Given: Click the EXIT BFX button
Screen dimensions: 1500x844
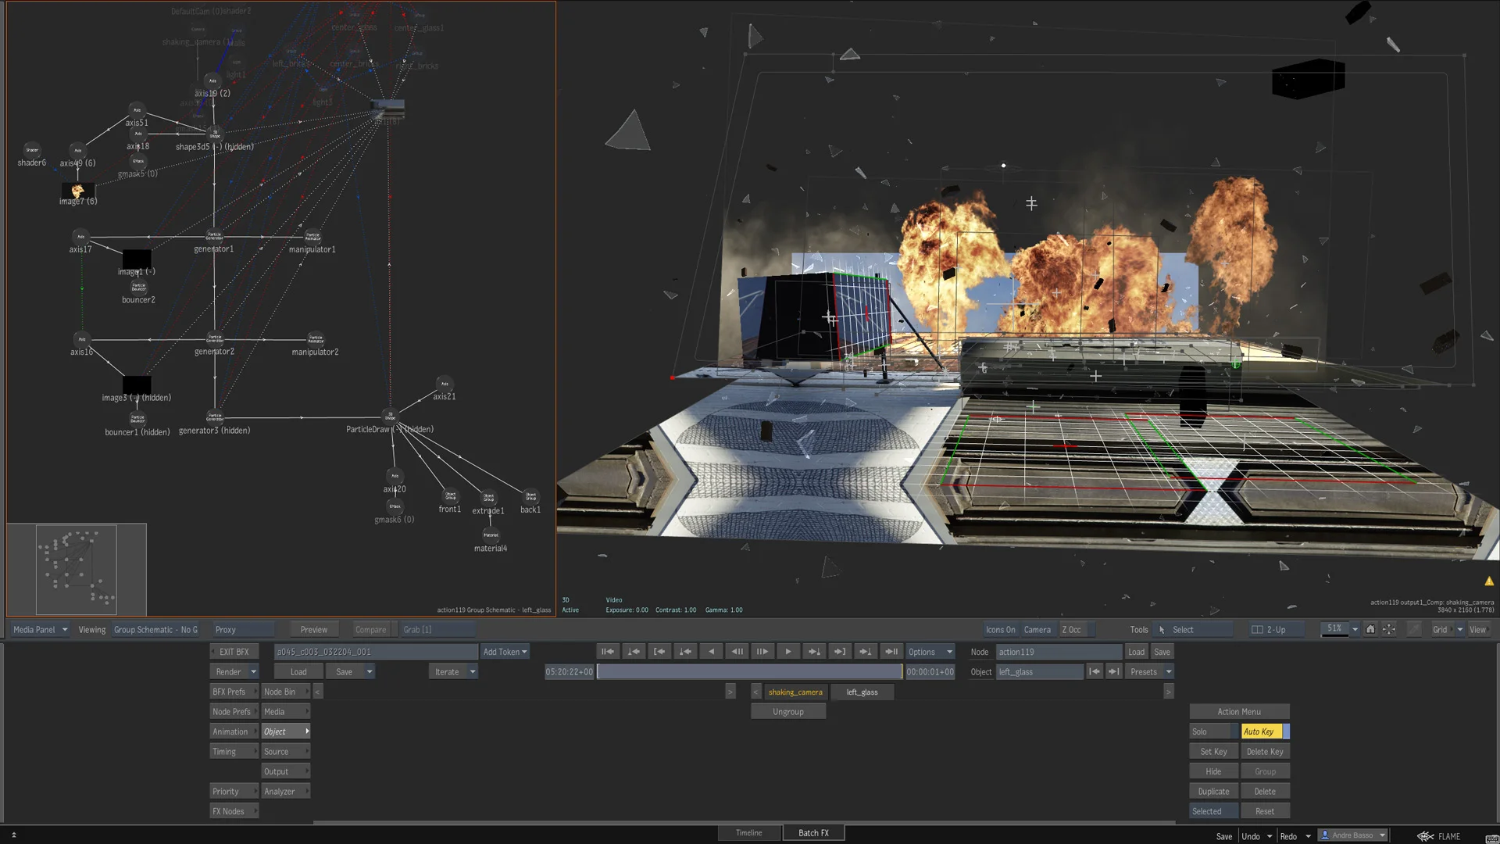Looking at the screenshot, I should [234, 652].
